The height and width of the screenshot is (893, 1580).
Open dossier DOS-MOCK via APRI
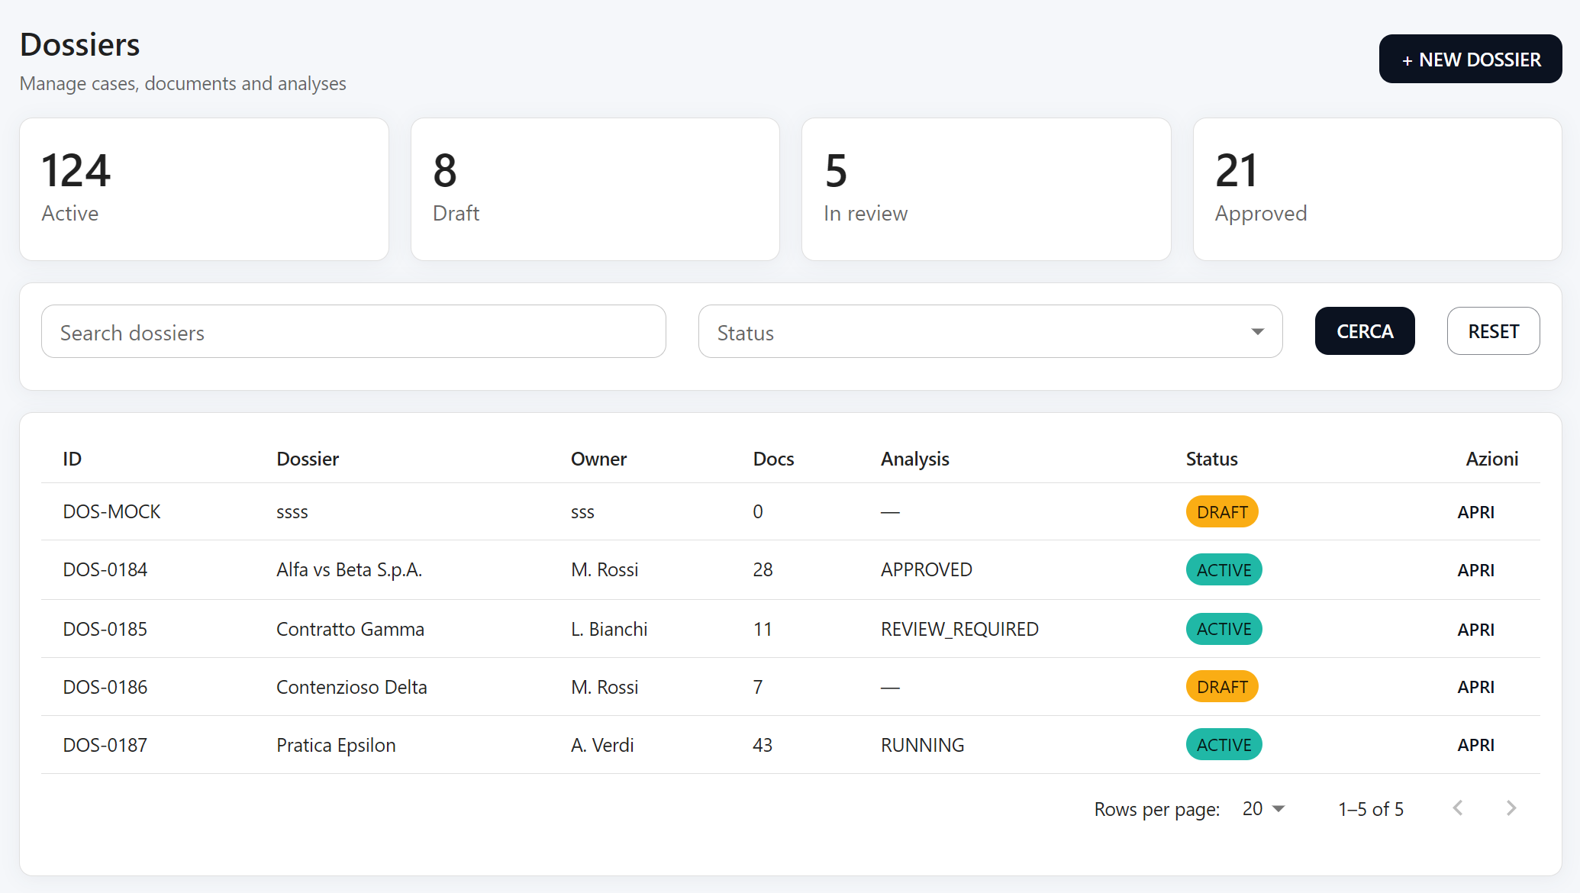pos(1475,512)
